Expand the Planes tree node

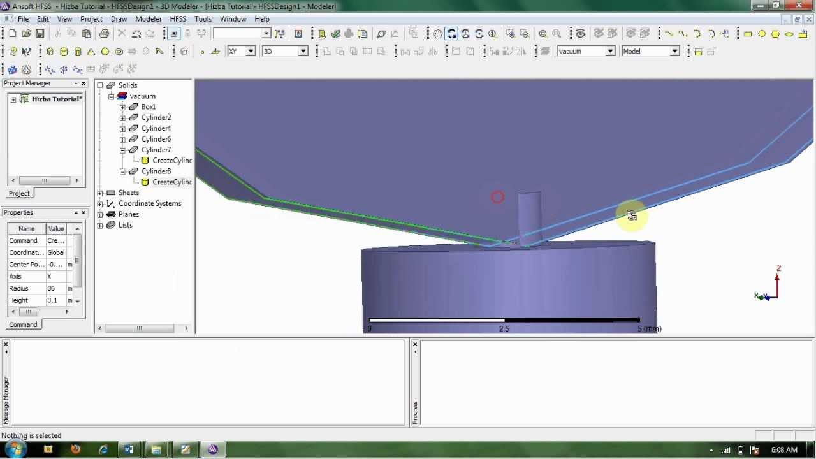100,215
